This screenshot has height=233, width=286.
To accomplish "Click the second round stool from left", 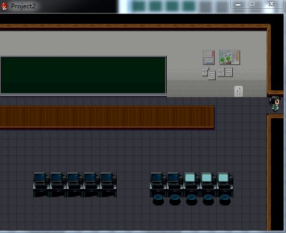I will [175, 200].
